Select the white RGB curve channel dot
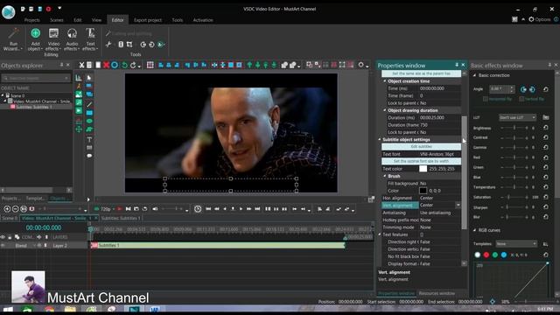 (x=478, y=255)
